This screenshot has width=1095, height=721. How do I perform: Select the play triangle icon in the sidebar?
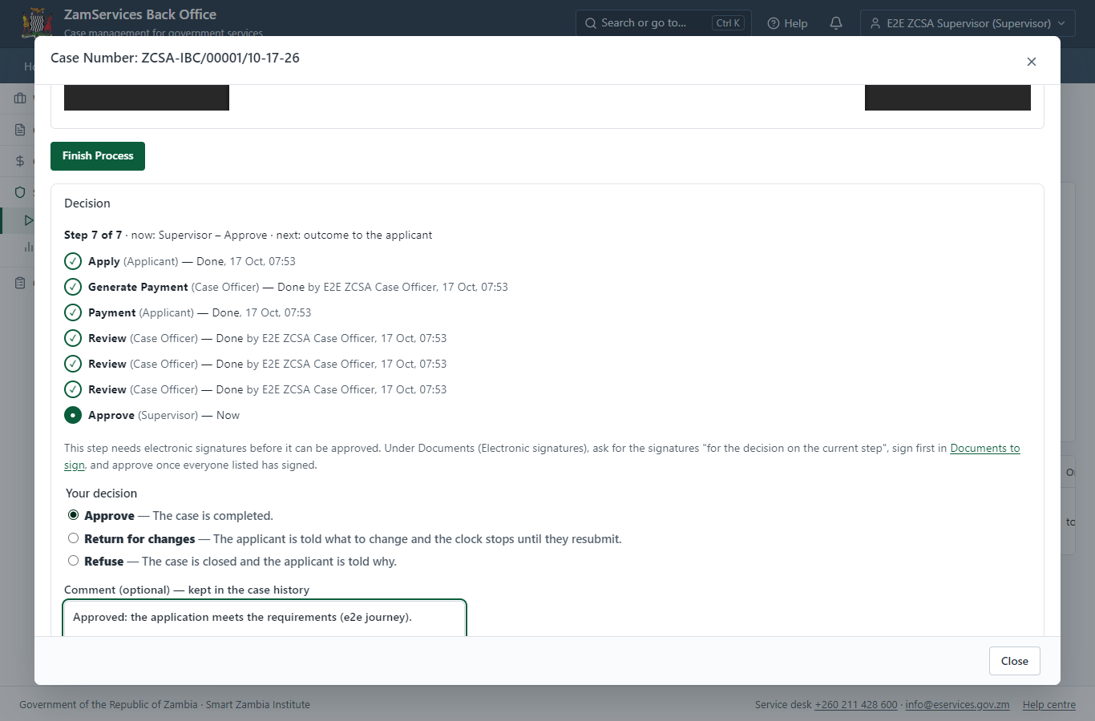coord(29,220)
